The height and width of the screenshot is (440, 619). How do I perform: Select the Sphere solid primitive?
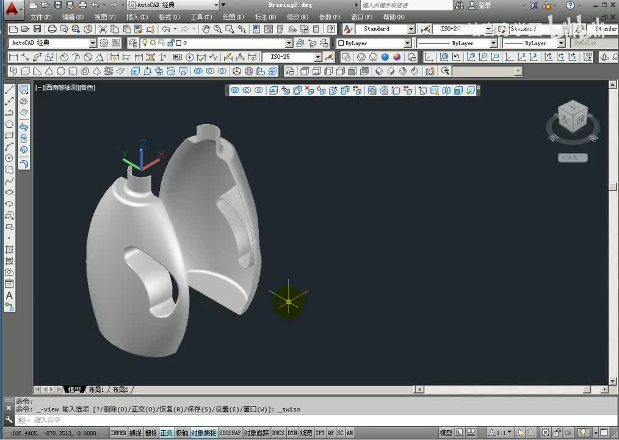click(61, 71)
